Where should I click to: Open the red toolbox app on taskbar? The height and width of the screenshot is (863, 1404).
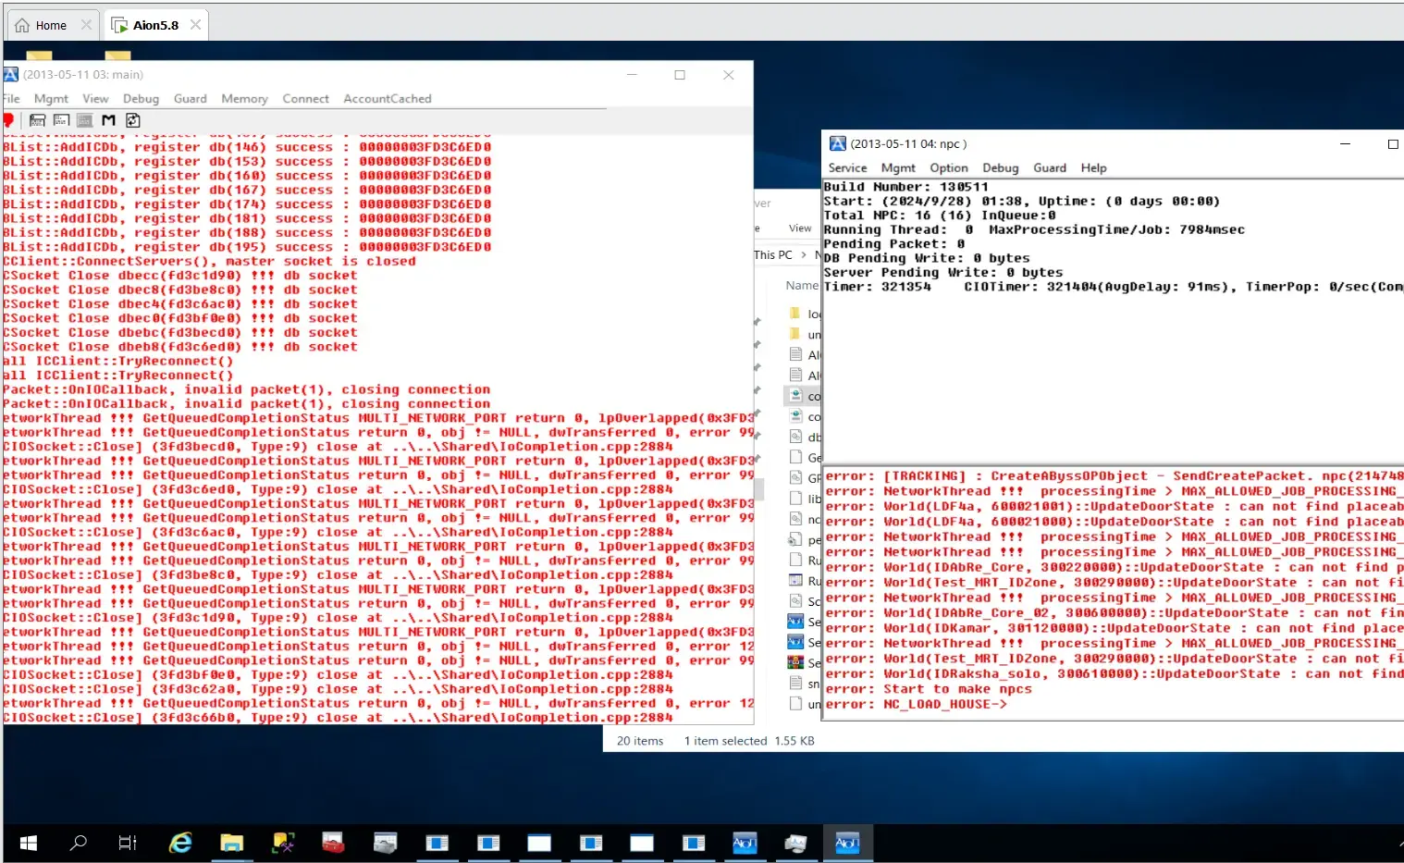click(333, 843)
